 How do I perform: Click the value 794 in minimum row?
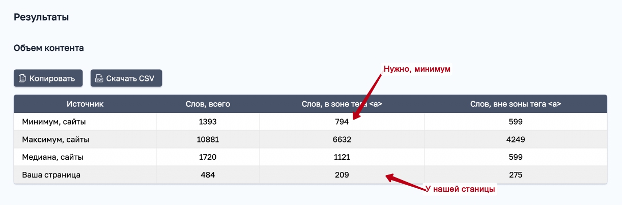click(342, 122)
